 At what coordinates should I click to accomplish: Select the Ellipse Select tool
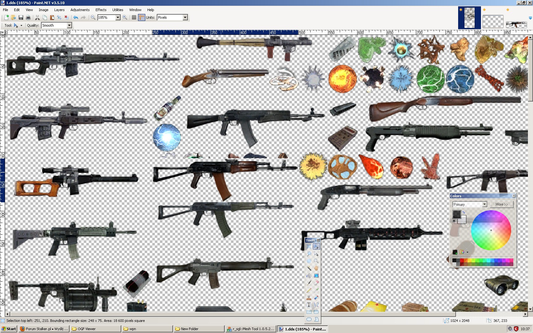[309, 261]
